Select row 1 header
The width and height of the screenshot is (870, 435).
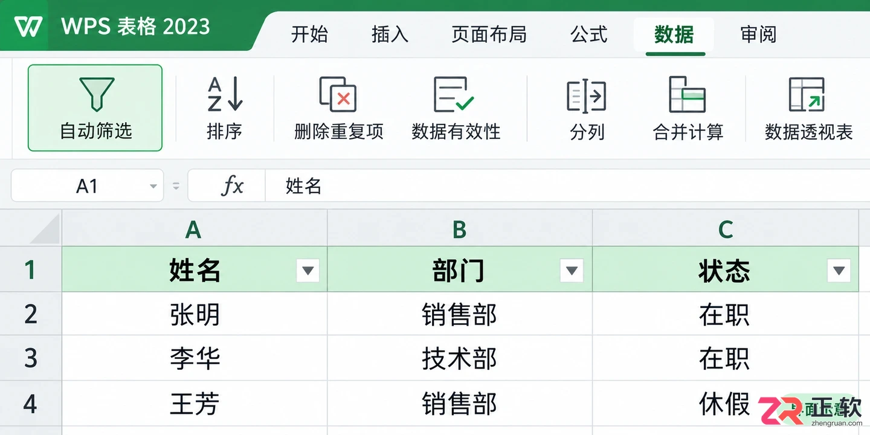30,269
